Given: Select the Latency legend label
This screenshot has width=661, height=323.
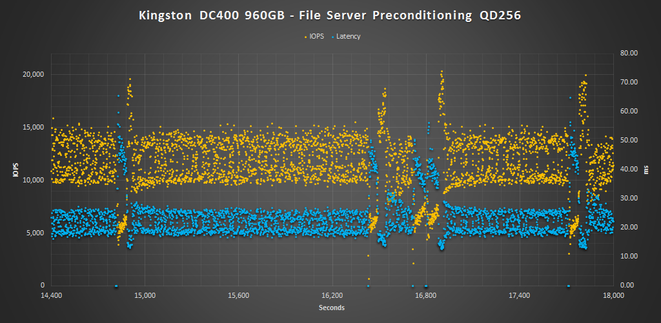Looking at the screenshot, I should tap(348, 37).
